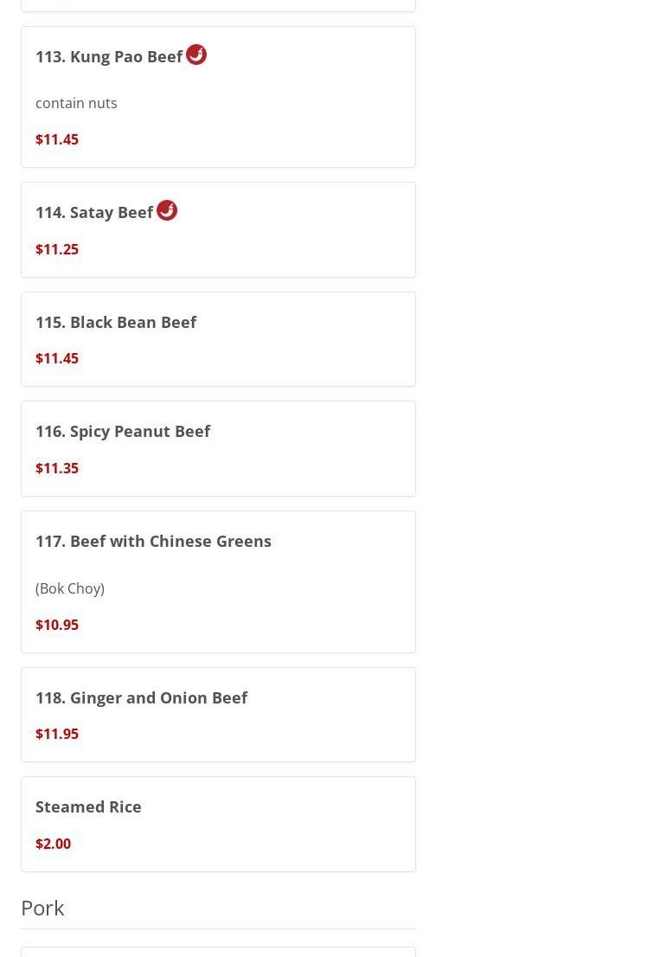Choose 116. Spicy Peanut Beef
The image size is (666, 957).
pyautogui.click(x=123, y=432)
